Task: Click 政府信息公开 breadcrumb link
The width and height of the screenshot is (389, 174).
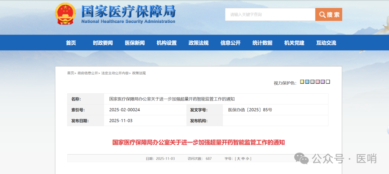Action: point(88,73)
